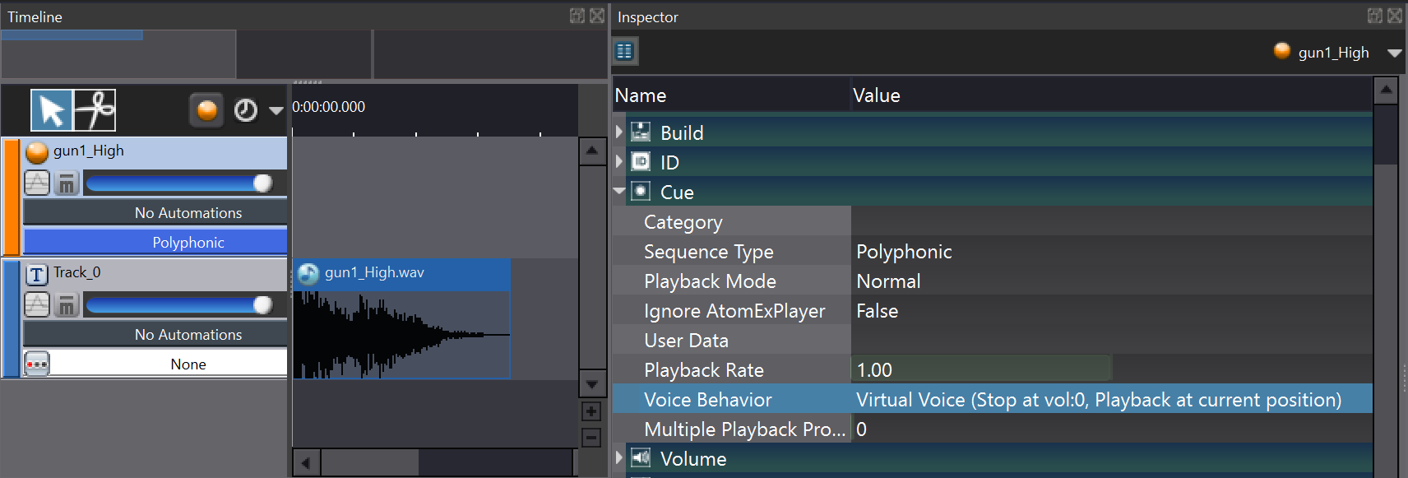Click the Cue section icon
1408x478 pixels.
tap(641, 191)
